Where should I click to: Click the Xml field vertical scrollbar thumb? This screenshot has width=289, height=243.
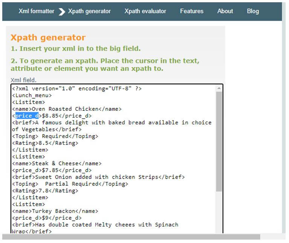(x=219, y=142)
